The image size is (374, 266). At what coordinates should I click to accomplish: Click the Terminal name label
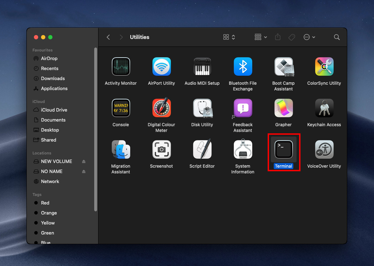(283, 166)
